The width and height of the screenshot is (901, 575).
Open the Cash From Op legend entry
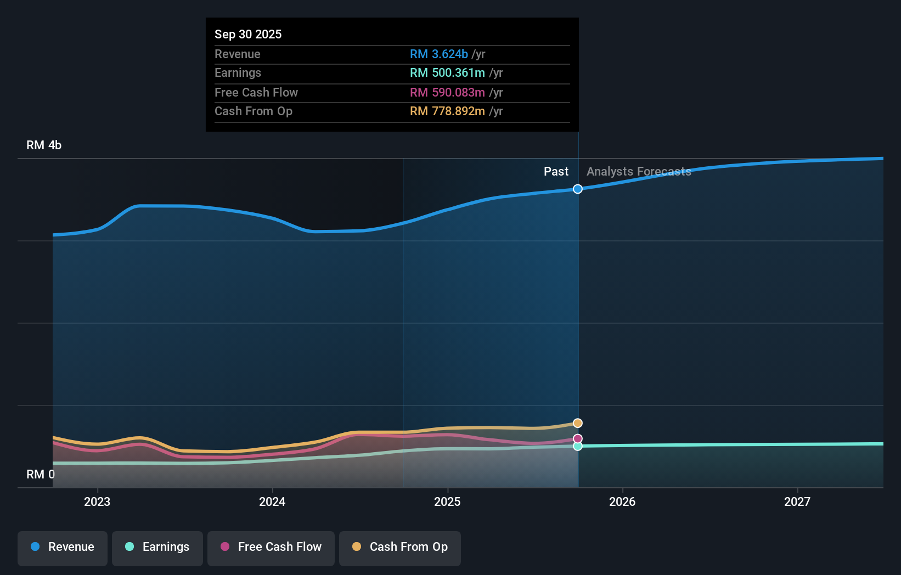coord(399,547)
